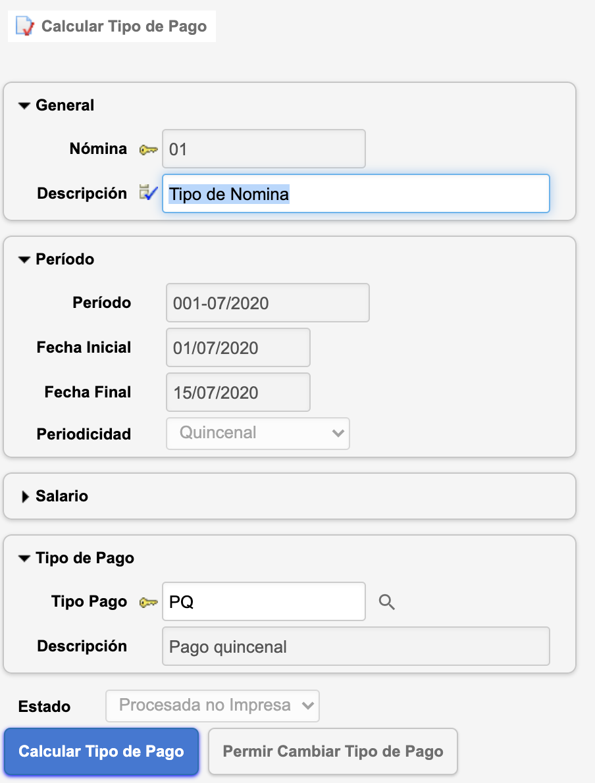The image size is (595, 783).
Task: Open Tipo Pago lookup with magnifier icon
Action: click(x=387, y=602)
